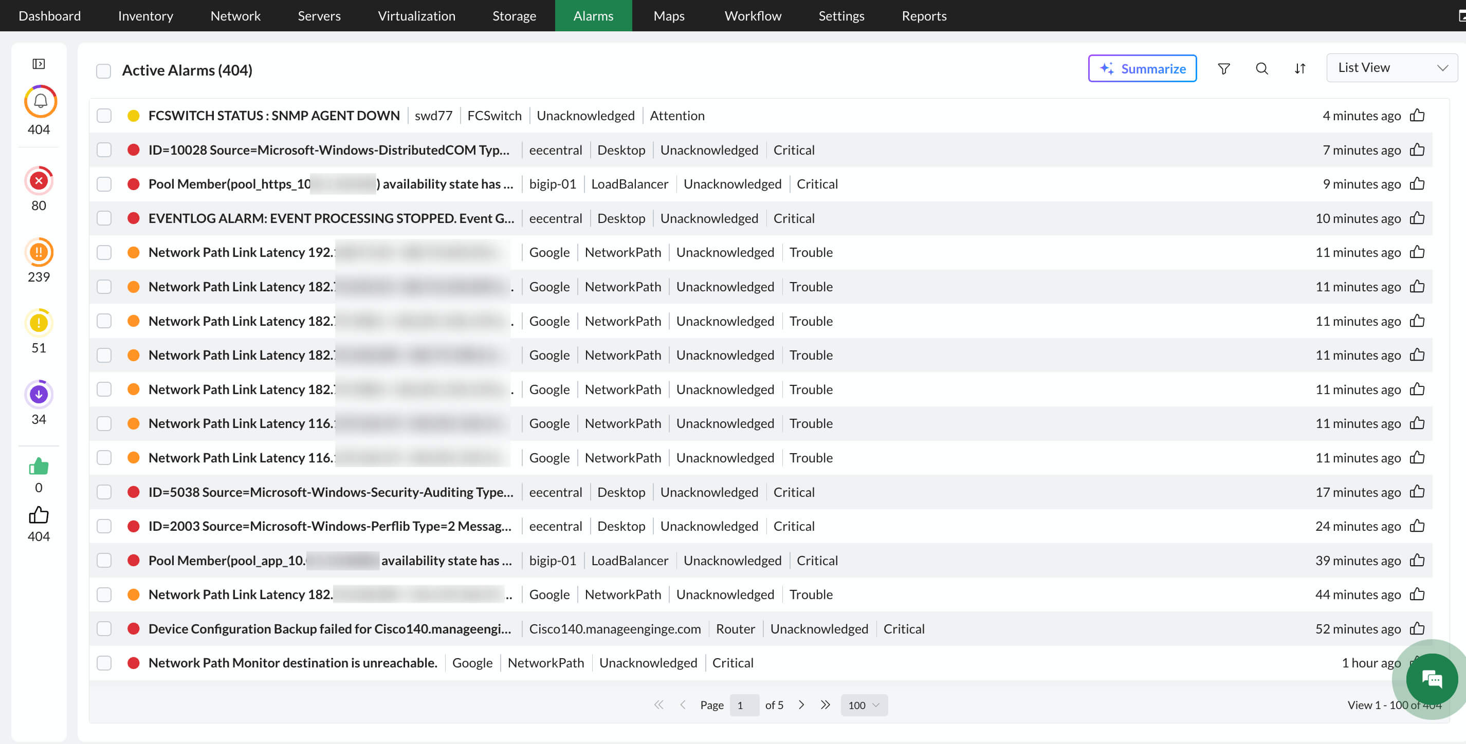
Task: Acknowledge ID=2003 Perflib alarm thumbs-up
Action: click(x=1417, y=526)
